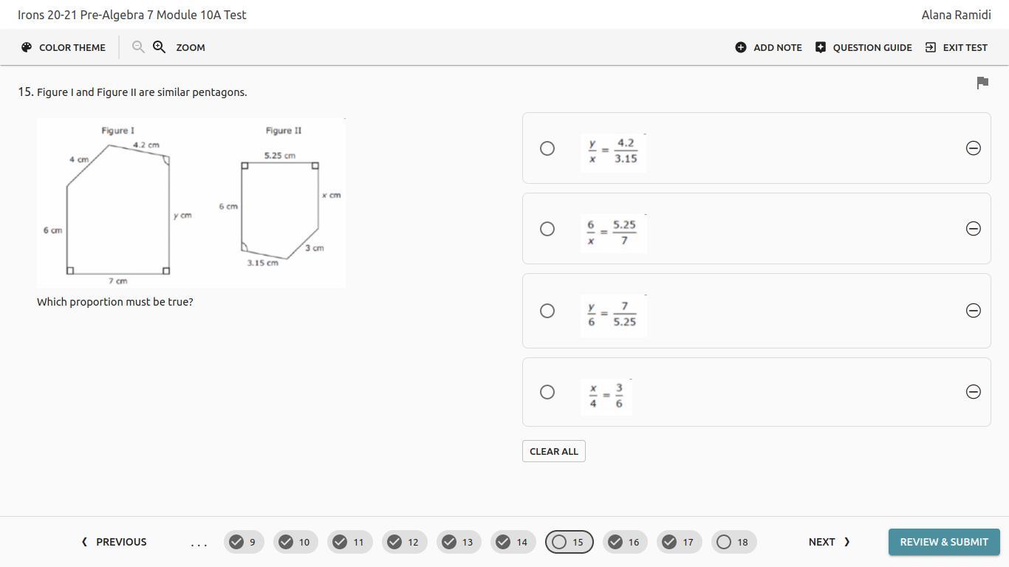The image size is (1009, 567).
Task: Eliminate the y/6 = 7/5.25 answer choice
Action: 973,311
